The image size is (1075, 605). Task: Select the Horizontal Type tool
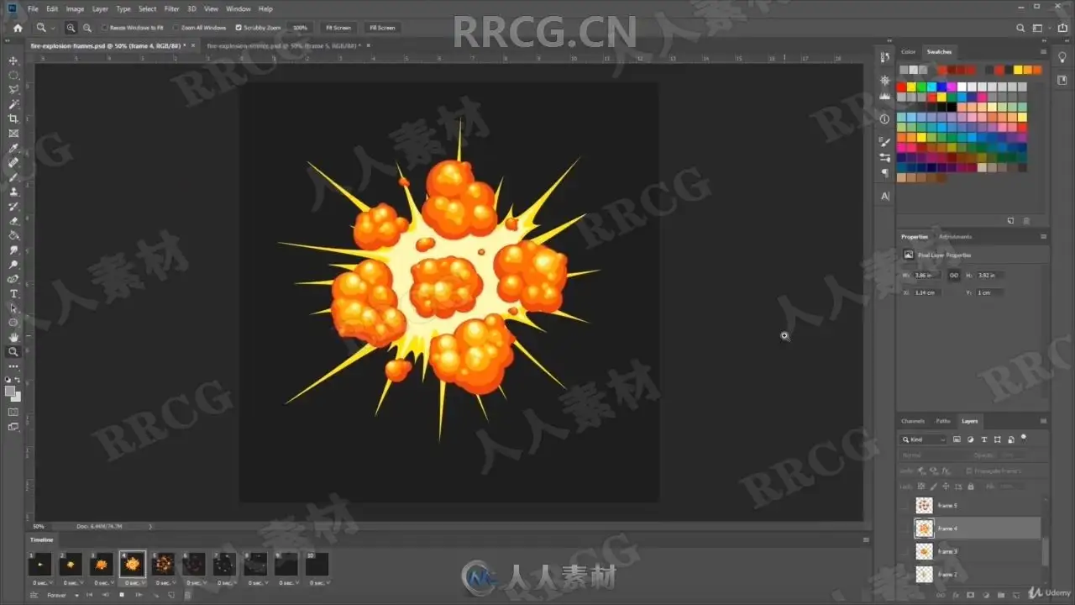pos(13,293)
